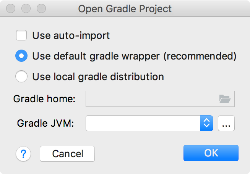Image resolution: width=250 pixels, height=174 pixels.
Task: Open help via question mark button
Action: tap(23, 154)
